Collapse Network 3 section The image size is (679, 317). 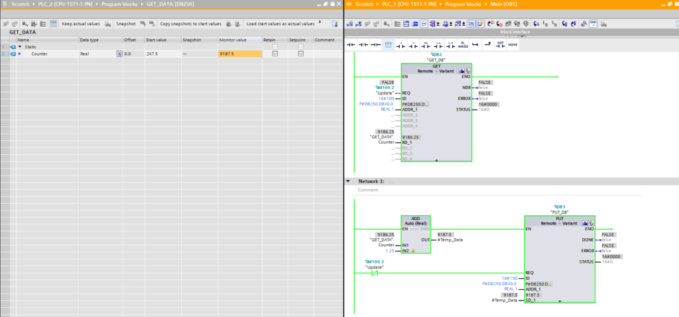[x=349, y=181]
